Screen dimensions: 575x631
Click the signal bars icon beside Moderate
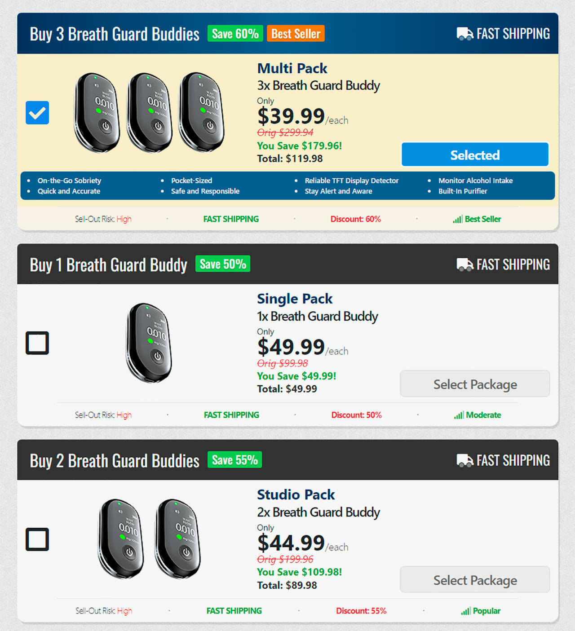pyautogui.click(x=458, y=415)
